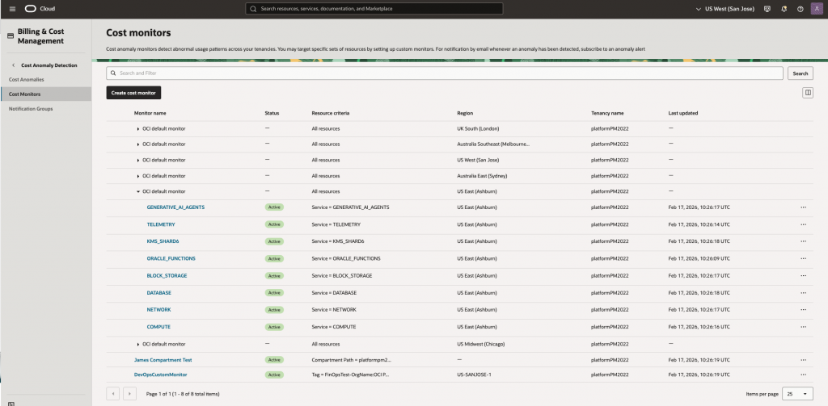
Task: Open actions menu for KMS_SHARD6 row
Action: click(x=803, y=241)
